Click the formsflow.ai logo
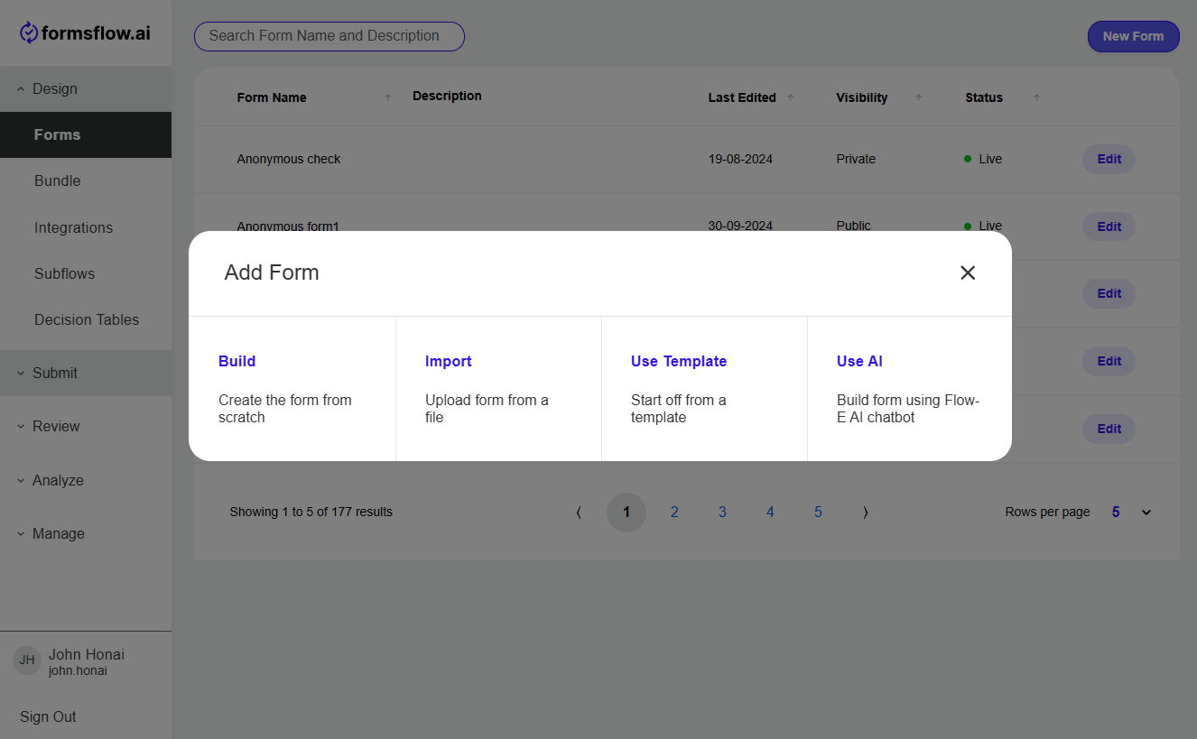The width and height of the screenshot is (1197, 739). coord(85,33)
